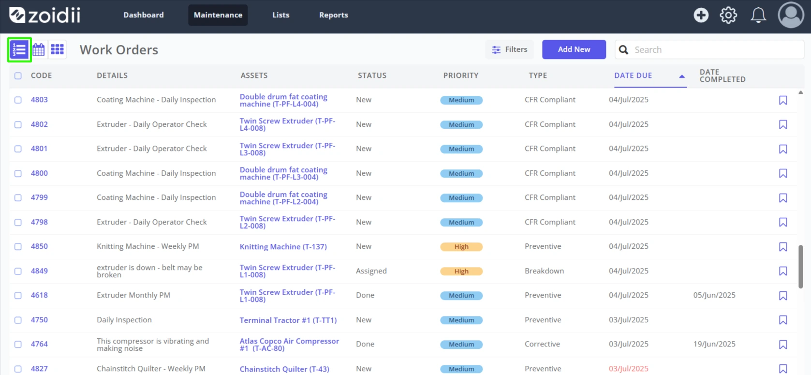Open the Filters panel

click(x=509, y=49)
